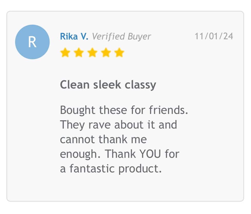Screen dimensions: 251x214
Task: Click the review date 11/01/24
Action: (x=214, y=36)
